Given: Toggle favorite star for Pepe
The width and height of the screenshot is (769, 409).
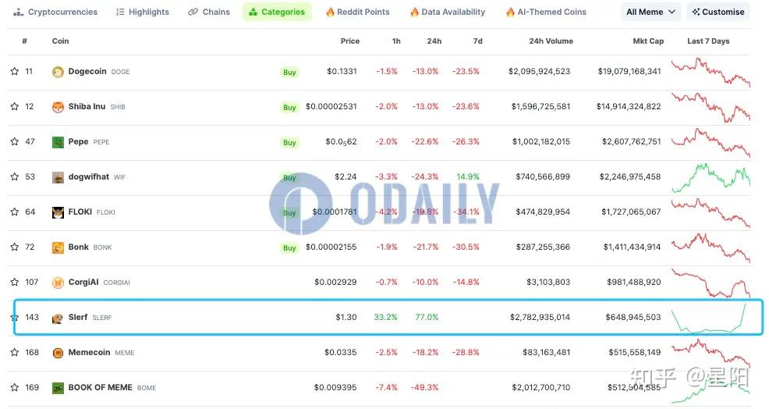Looking at the screenshot, I should point(15,142).
